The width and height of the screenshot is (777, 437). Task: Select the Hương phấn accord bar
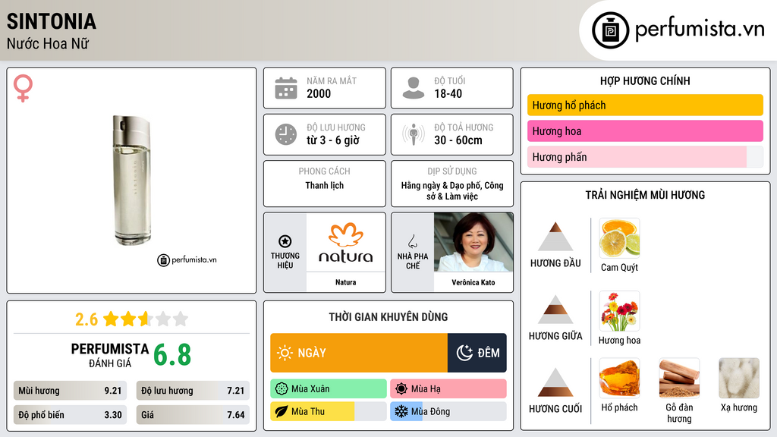click(x=645, y=156)
